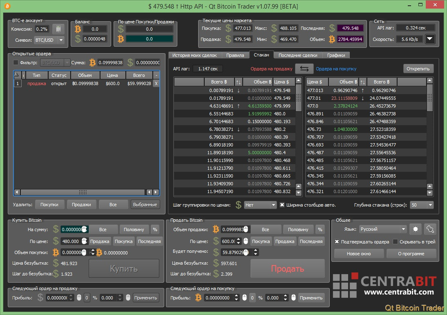Viewport: 447px width, 315px height.
Task: Uncheck Подтверждать ордера
Action: 337,242
